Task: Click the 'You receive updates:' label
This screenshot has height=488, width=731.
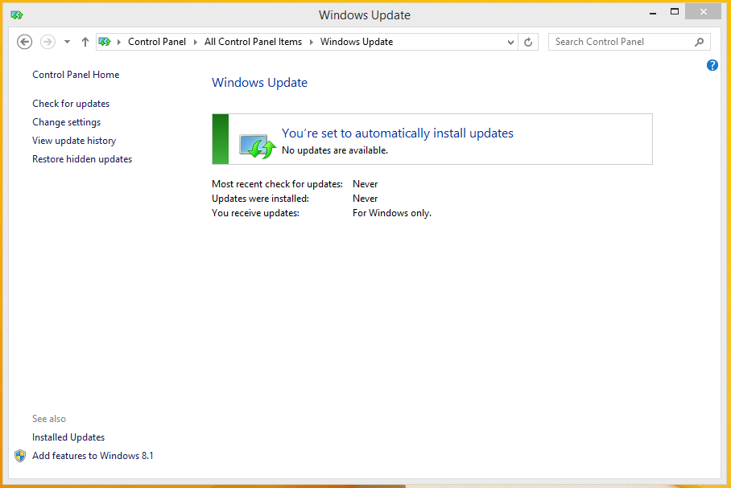Action: point(255,213)
